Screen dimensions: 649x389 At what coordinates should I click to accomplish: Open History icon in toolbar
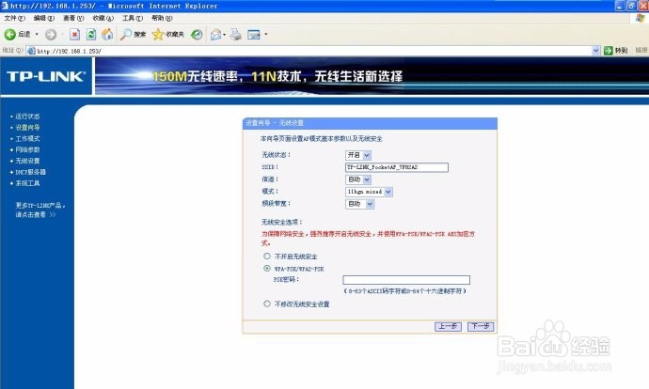[x=197, y=35]
